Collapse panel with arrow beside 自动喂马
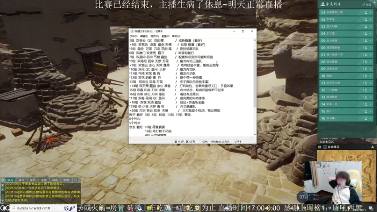377x212 pixels. coord(373,147)
